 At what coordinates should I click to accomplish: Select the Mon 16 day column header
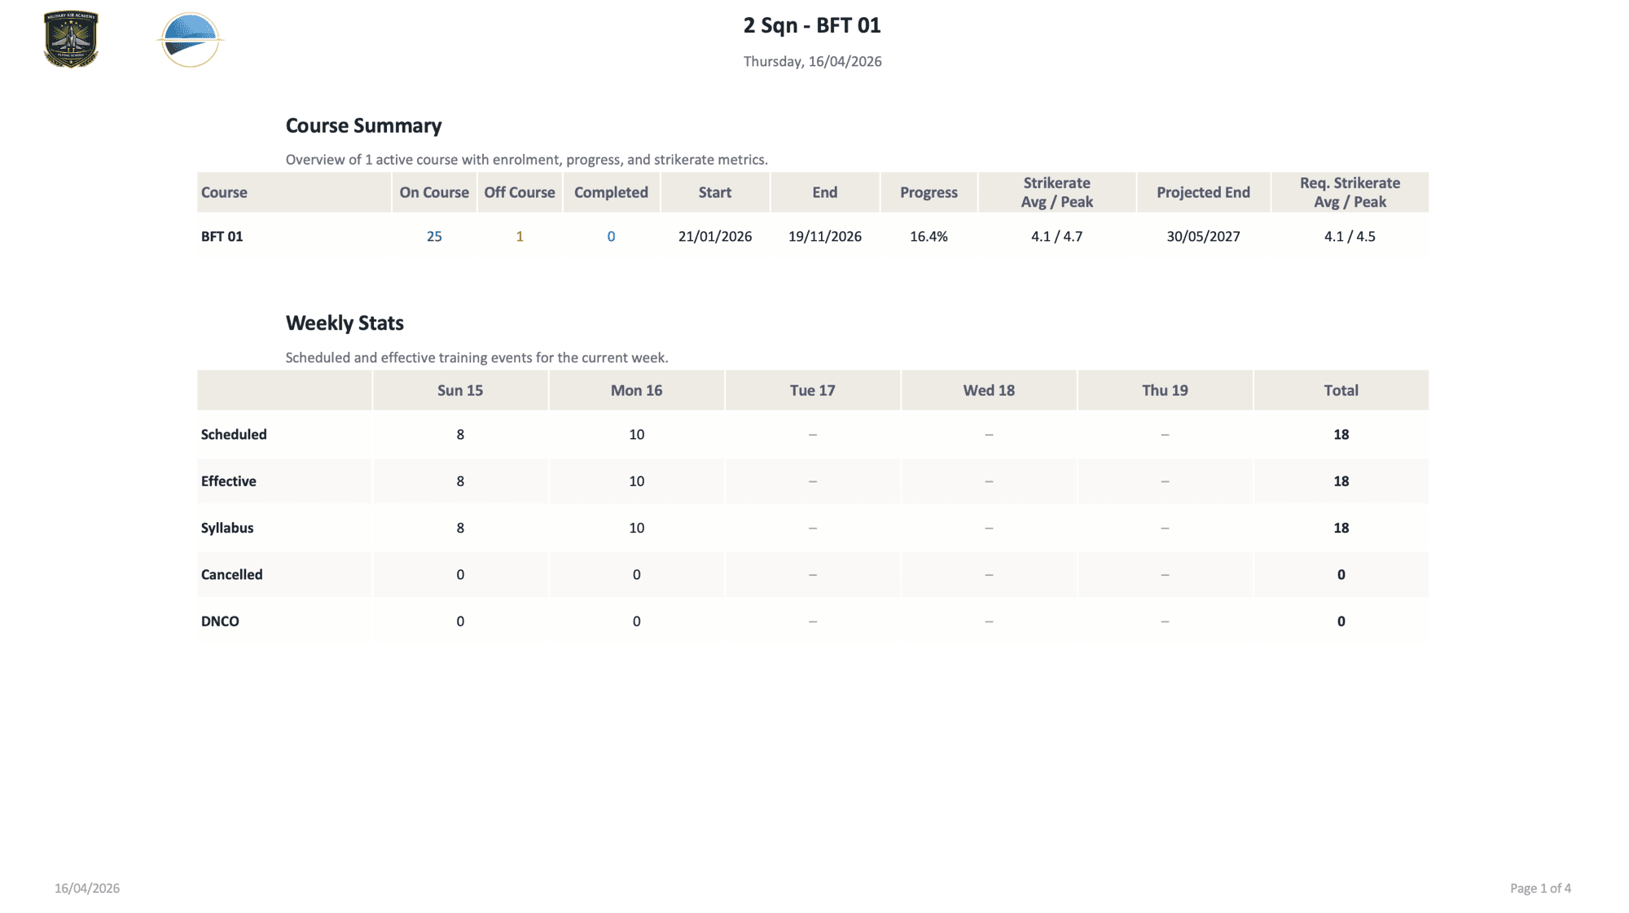point(636,390)
